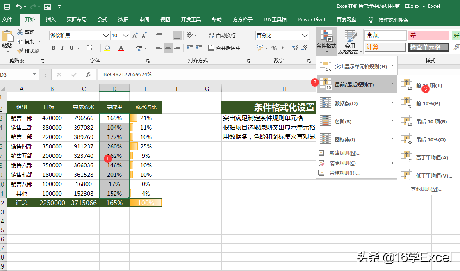Expand the fill color dropdown arrow
This screenshot has height=271, width=460.
click(x=114, y=48)
